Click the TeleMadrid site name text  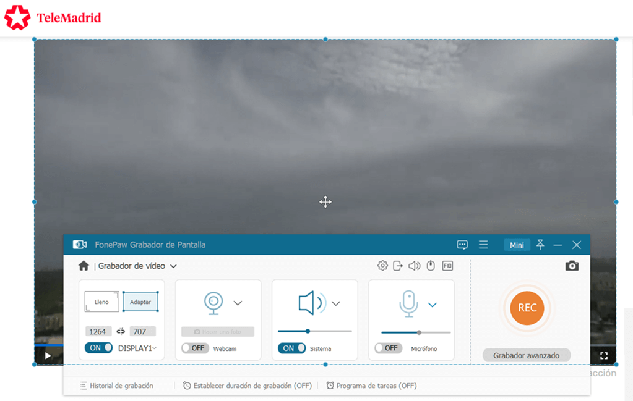[69, 18]
